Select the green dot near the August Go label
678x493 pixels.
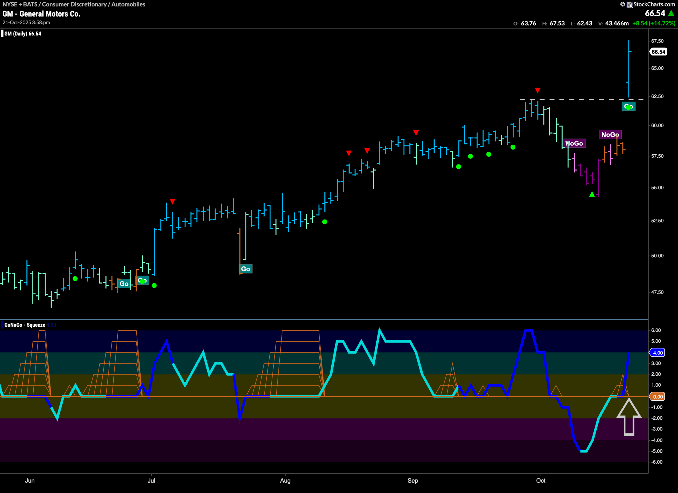coord(325,222)
